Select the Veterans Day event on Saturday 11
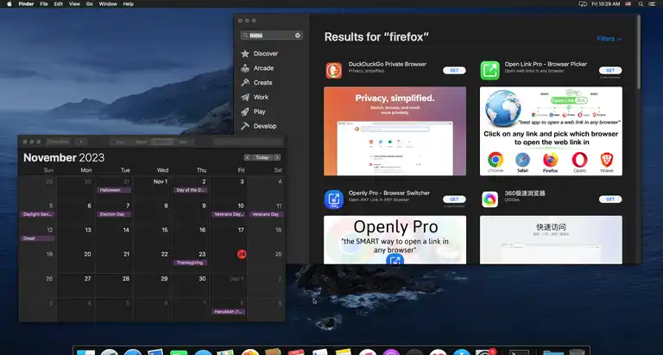This screenshot has width=663, height=355. coord(266,214)
